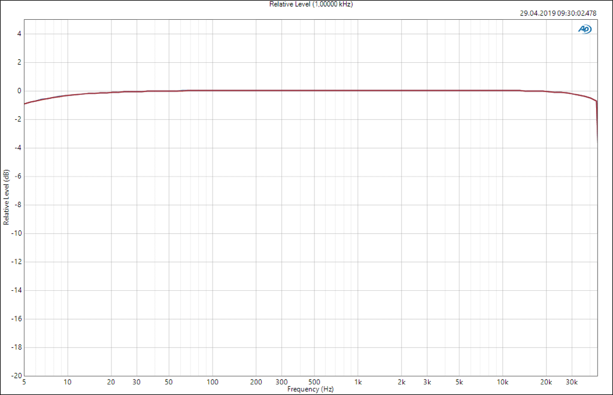The image size is (613, 395).
Task: Click the 4 label on the level axis
Action: 19,34
